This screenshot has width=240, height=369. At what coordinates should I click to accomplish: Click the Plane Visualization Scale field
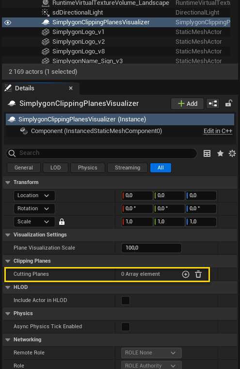(x=151, y=248)
